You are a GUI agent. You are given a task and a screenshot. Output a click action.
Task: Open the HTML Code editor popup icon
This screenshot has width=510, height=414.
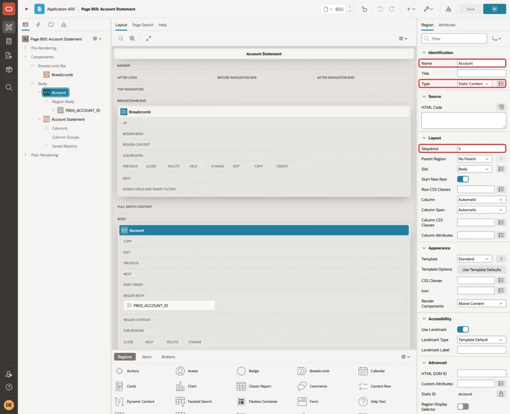(x=501, y=107)
